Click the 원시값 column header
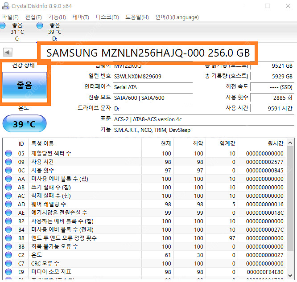The width and height of the screenshot is (297, 282). click(x=262, y=143)
